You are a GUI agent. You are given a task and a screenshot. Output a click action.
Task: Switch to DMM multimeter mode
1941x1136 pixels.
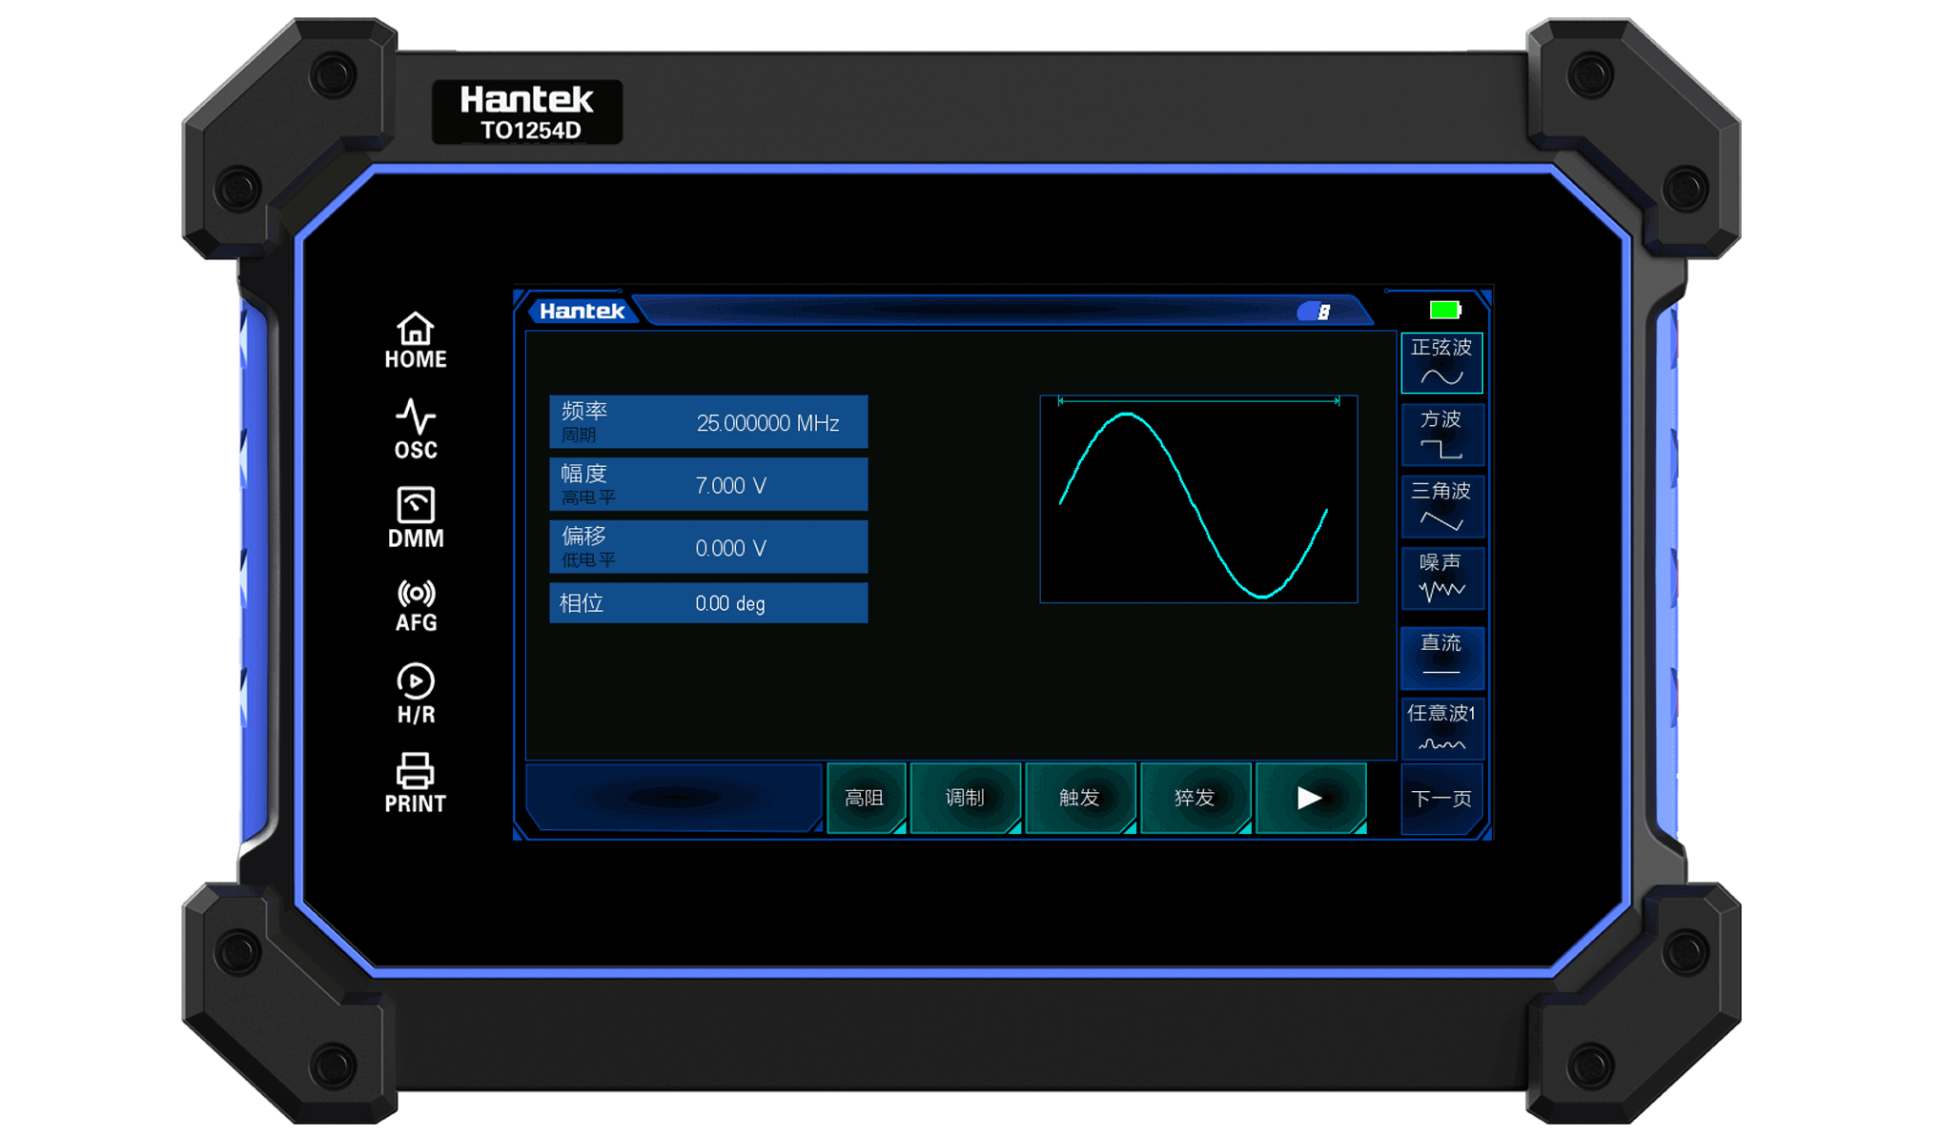(416, 517)
